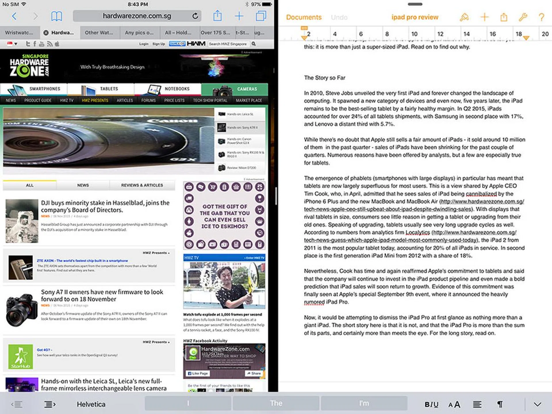Open paragraph pilcrow formatting options
Image resolution: width=552 pixels, height=414 pixels.
click(x=500, y=404)
